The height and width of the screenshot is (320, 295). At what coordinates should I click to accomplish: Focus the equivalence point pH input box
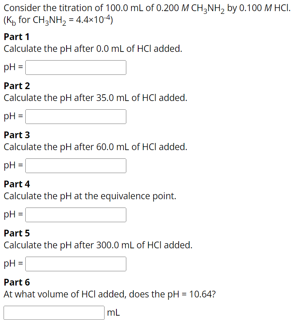point(75,215)
